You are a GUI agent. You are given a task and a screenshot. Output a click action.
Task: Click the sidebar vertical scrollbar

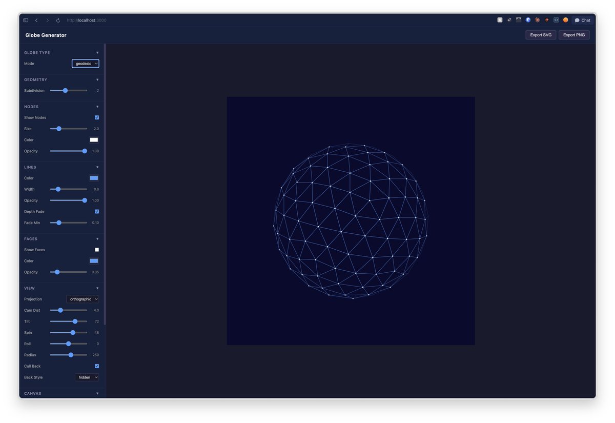pyautogui.click(x=105, y=185)
